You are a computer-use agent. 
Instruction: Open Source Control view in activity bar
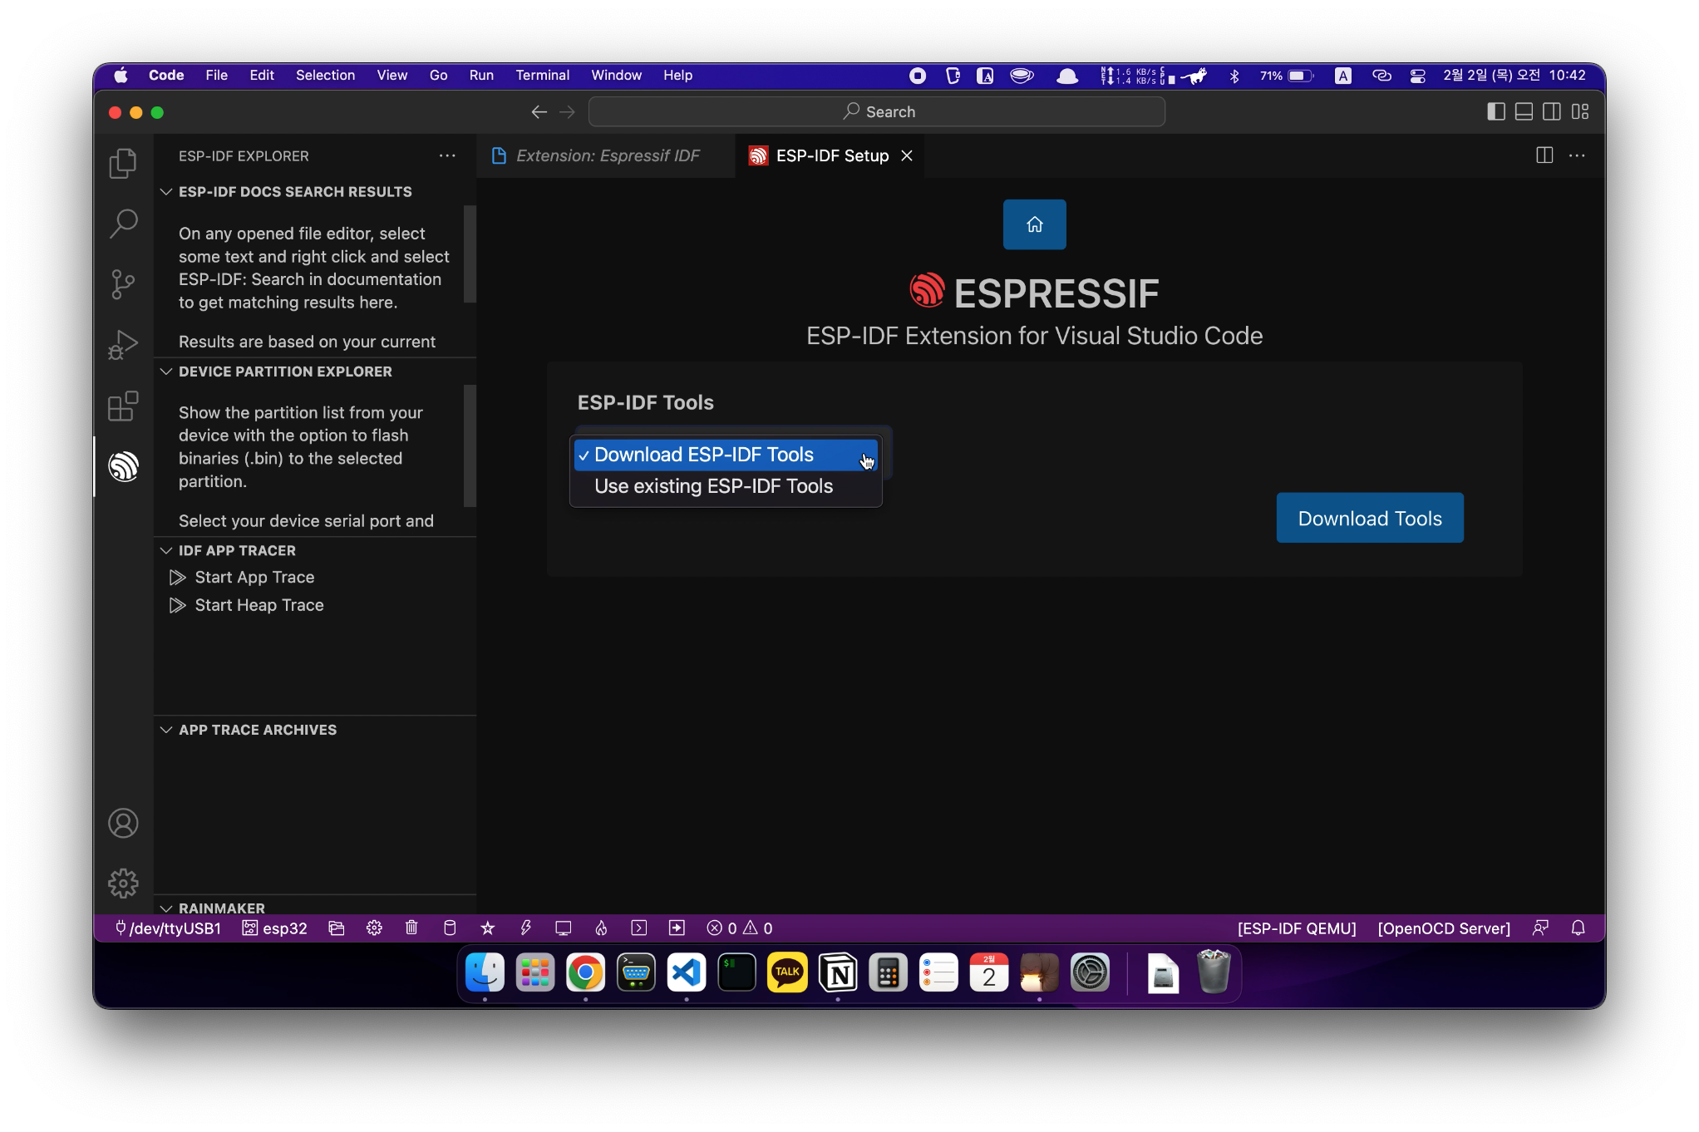click(123, 284)
